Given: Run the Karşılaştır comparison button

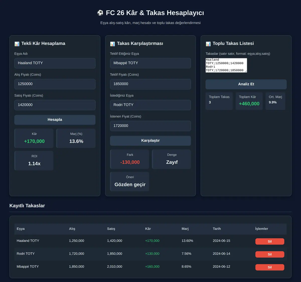Looking at the screenshot, I should 150,141.
